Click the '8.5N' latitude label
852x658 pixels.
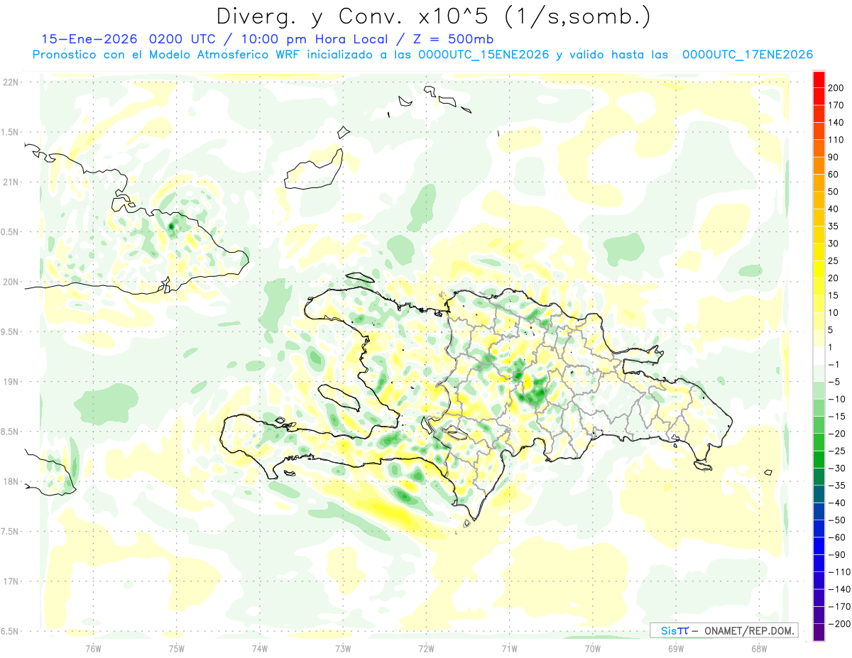(10, 432)
